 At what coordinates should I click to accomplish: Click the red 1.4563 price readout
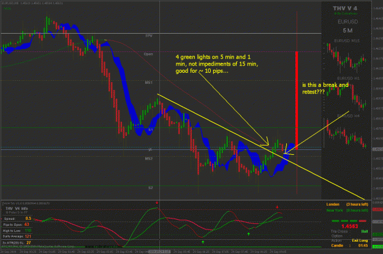coord(349,226)
